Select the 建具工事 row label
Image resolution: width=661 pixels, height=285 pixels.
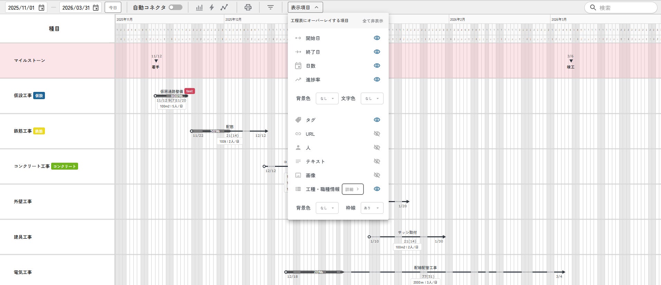23,237
